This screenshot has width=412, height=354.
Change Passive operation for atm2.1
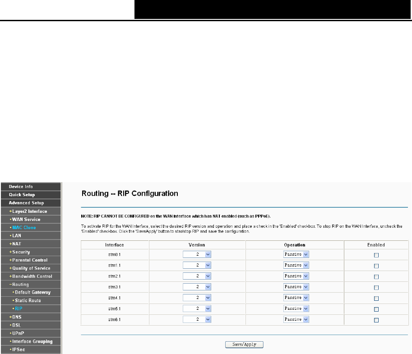296,276
